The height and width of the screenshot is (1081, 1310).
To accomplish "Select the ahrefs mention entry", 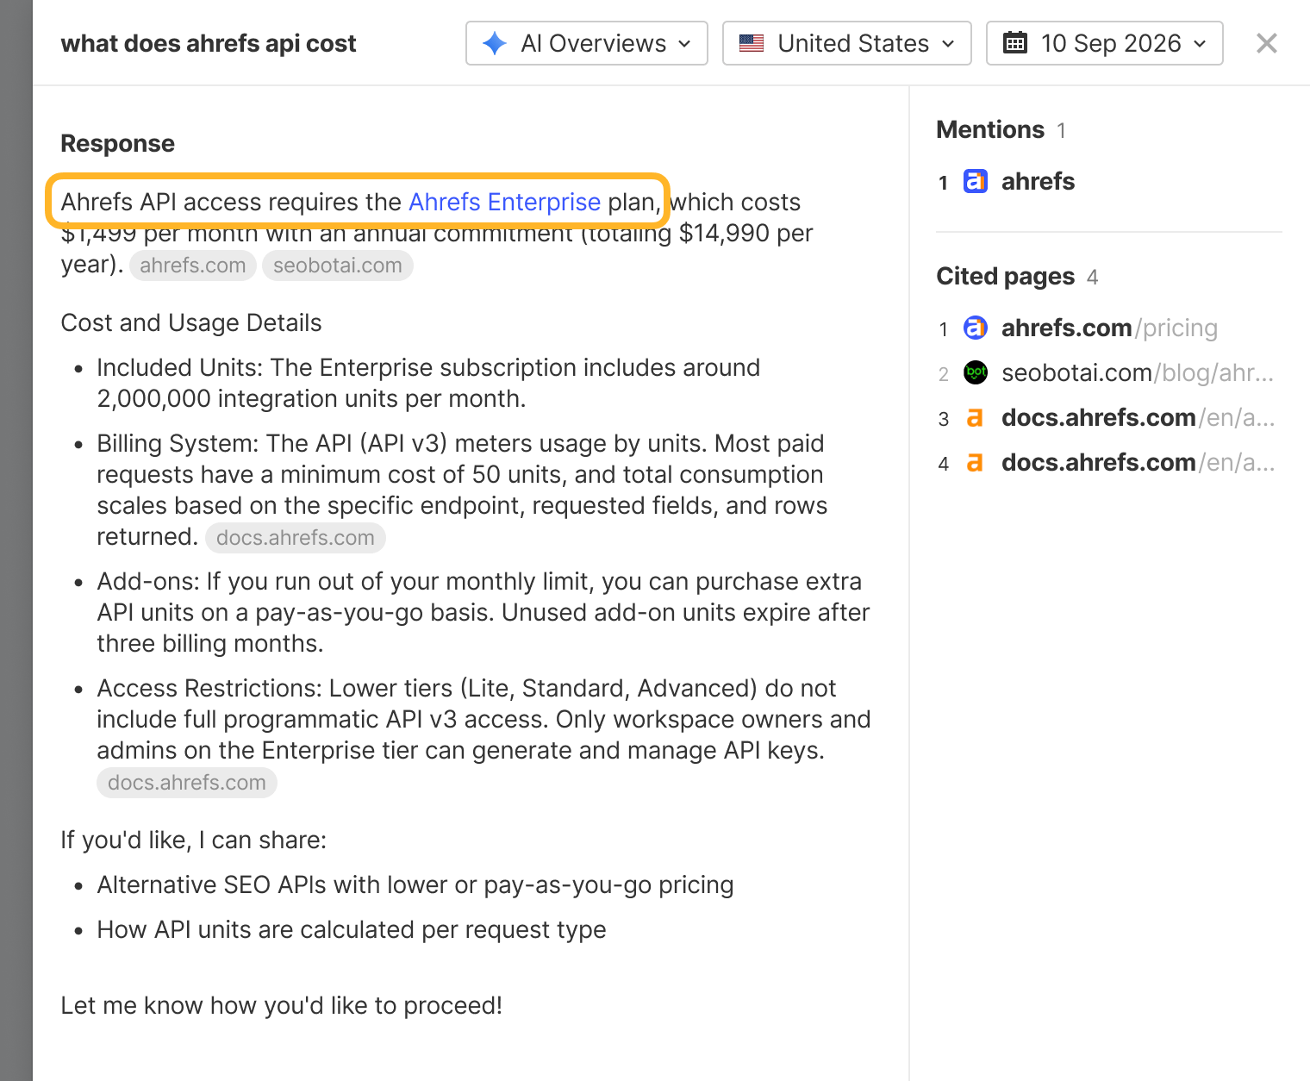I will [x=1038, y=181].
